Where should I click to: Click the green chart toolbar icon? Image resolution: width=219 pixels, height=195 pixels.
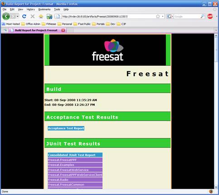click(49, 16)
